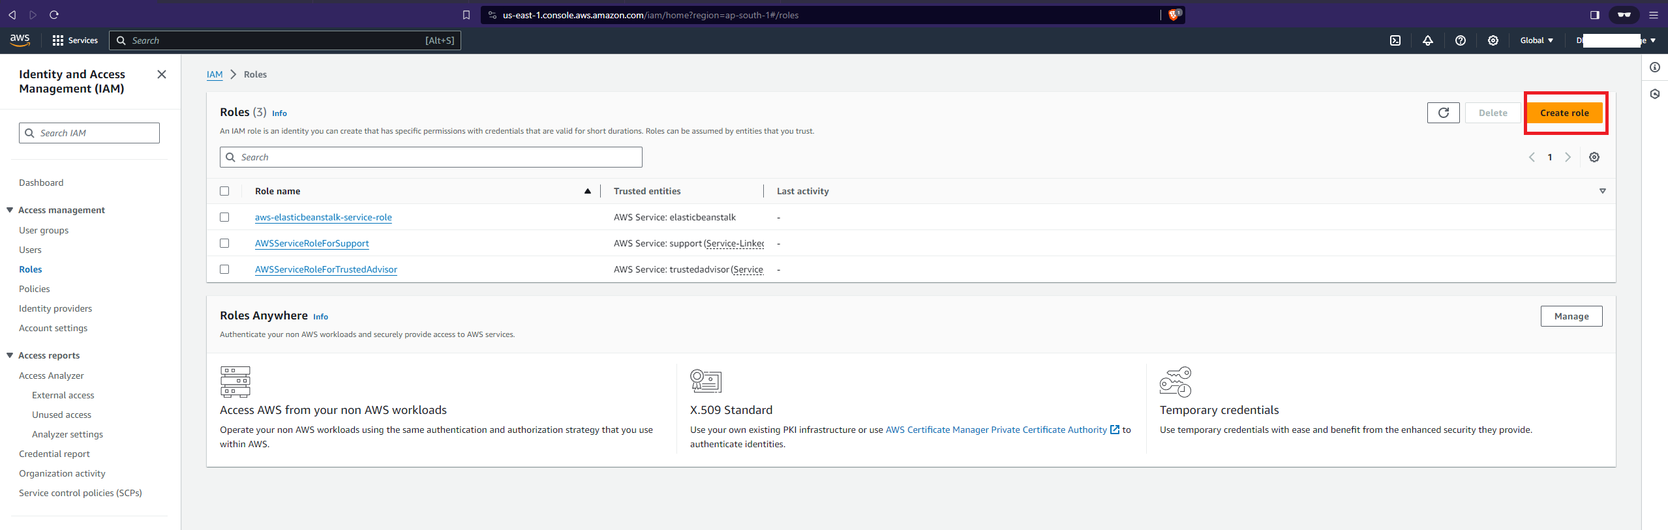
Task: Open AWS CloudShell terminal icon
Action: click(1395, 40)
